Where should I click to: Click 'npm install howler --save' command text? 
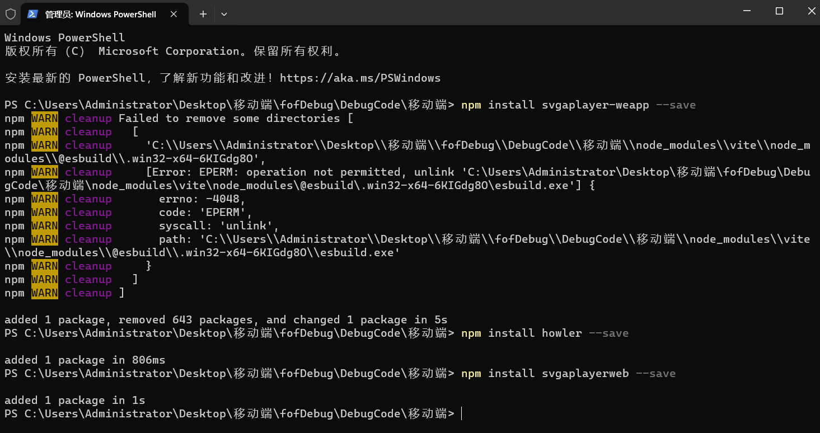coord(545,333)
